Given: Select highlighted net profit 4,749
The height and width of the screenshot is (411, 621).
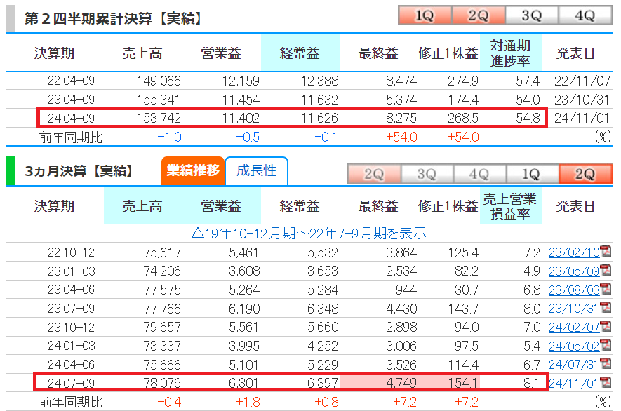Looking at the screenshot, I should tap(401, 383).
